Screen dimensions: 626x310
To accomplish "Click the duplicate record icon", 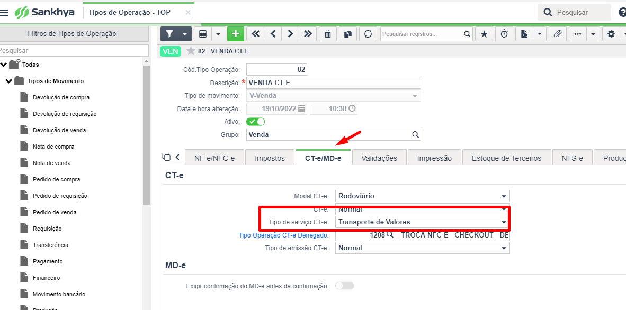I will pos(347,34).
